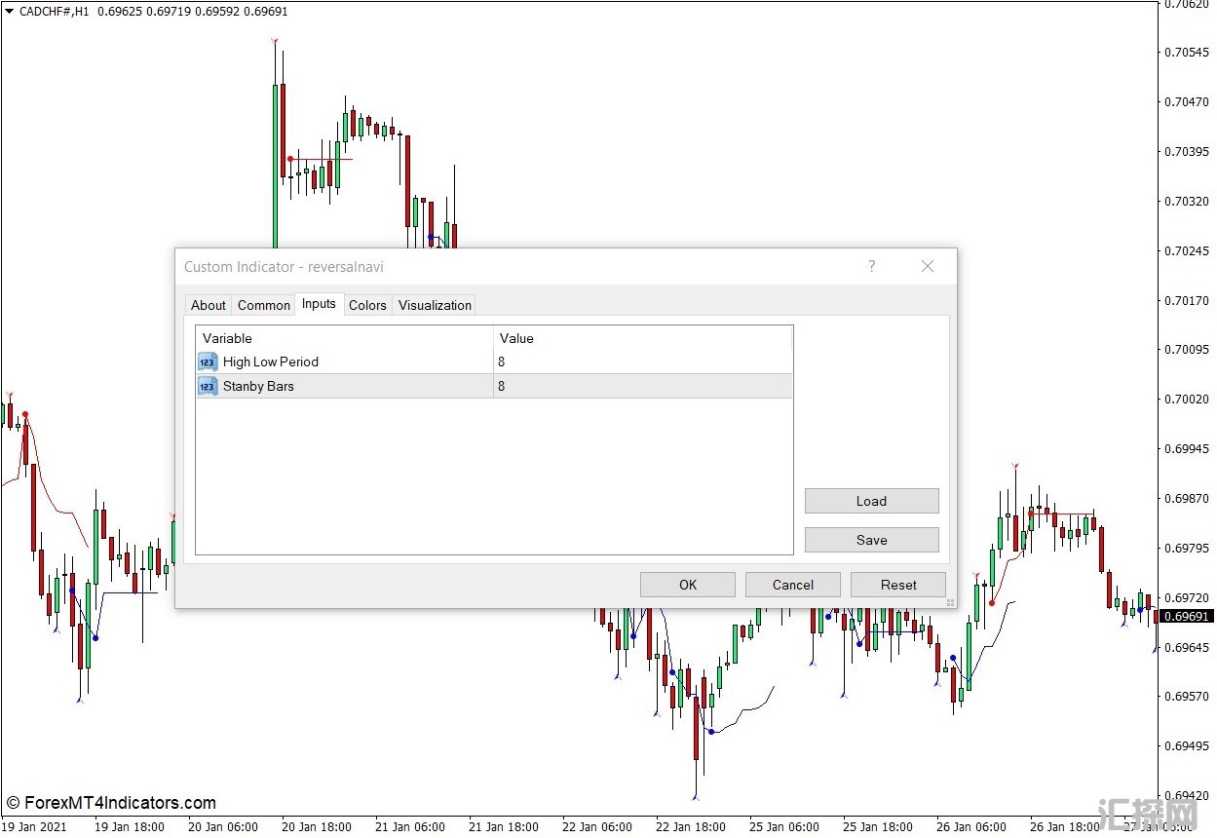This screenshot has height=838, width=1217.
Task: Switch to the Common tab
Action: 264,305
